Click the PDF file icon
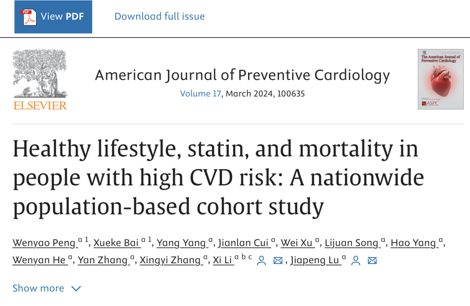The height and width of the screenshot is (306, 470). (x=30, y=17)
